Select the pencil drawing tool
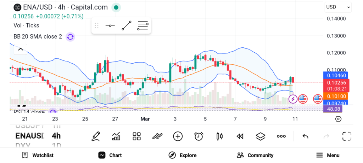Screen dimensions: 363x163 (x=95, y=136)
